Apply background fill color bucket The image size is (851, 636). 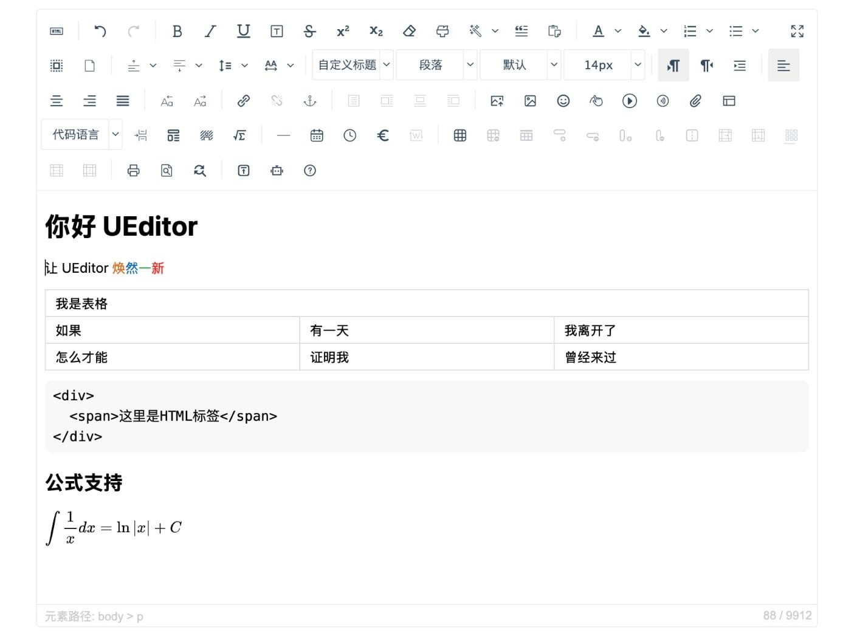pyautogui.click(x=644, y=31)
